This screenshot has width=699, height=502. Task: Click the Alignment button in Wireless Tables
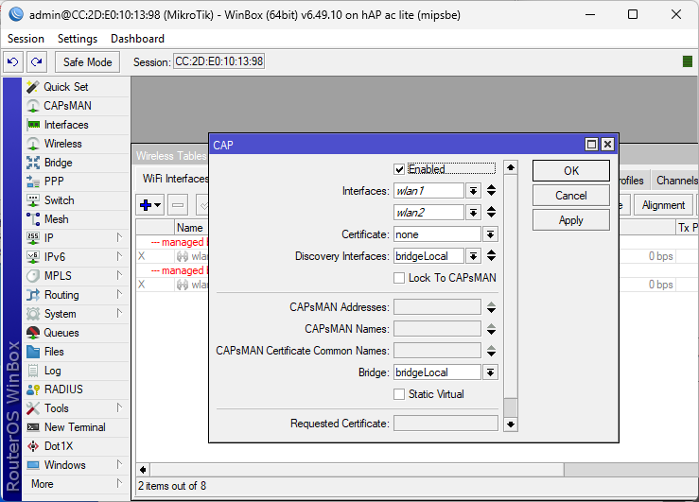tap(663, 205)
